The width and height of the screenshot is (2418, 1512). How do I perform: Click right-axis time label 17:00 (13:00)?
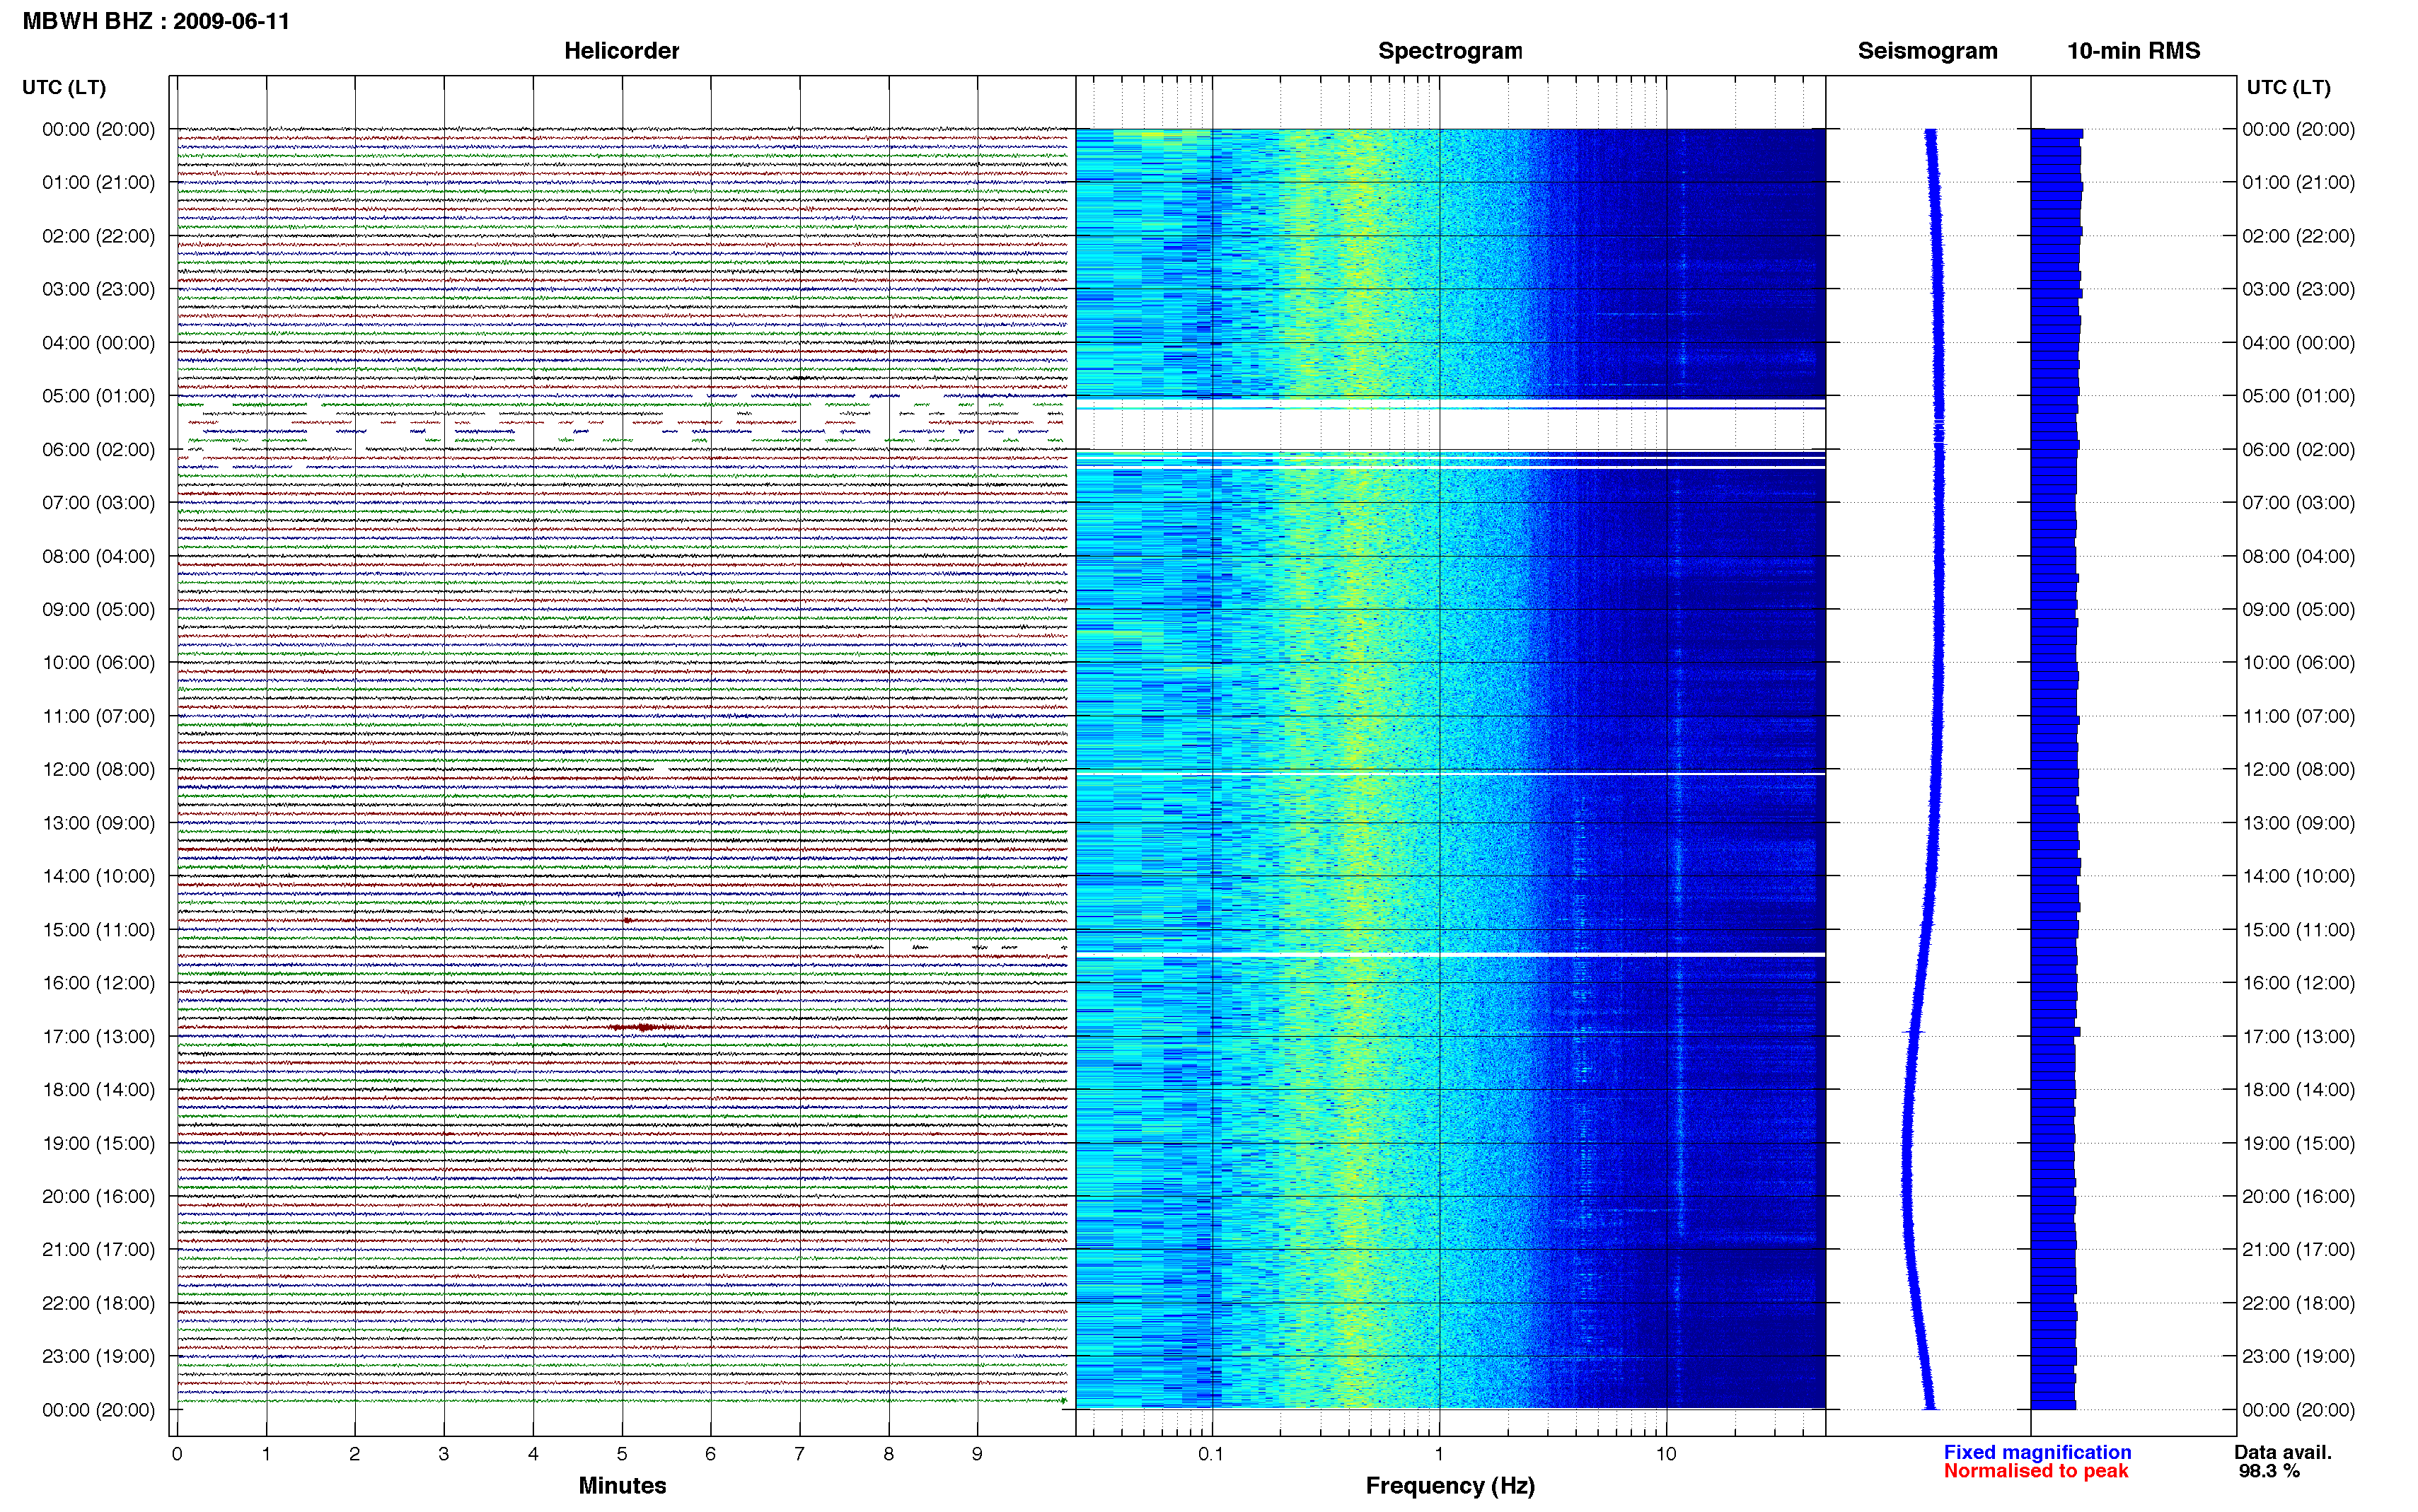pyautogui.click(x=2298, y=1037)
